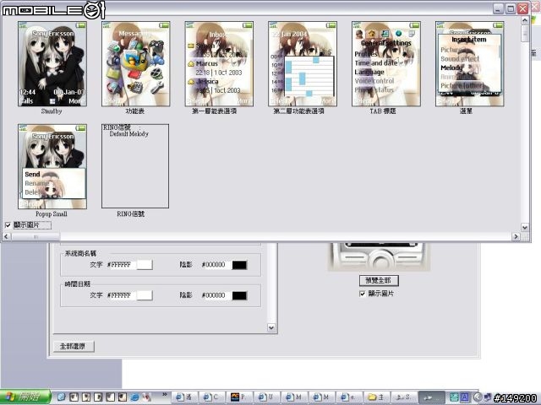Edit 系統商名稱 shadow #000000 field

click(x=216, y=264)
